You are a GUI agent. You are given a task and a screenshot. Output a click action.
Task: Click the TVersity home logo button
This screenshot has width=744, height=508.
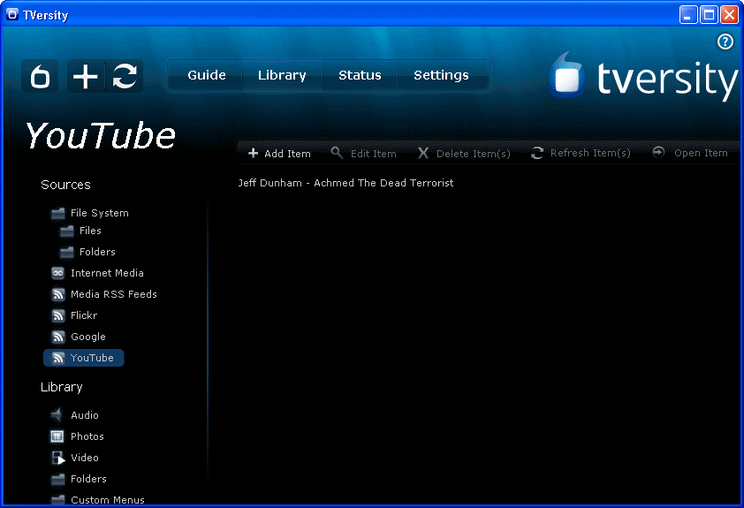coord(40,76)
